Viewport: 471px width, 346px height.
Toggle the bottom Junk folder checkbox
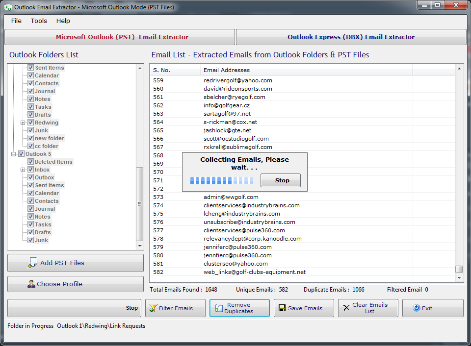(30, 240)
